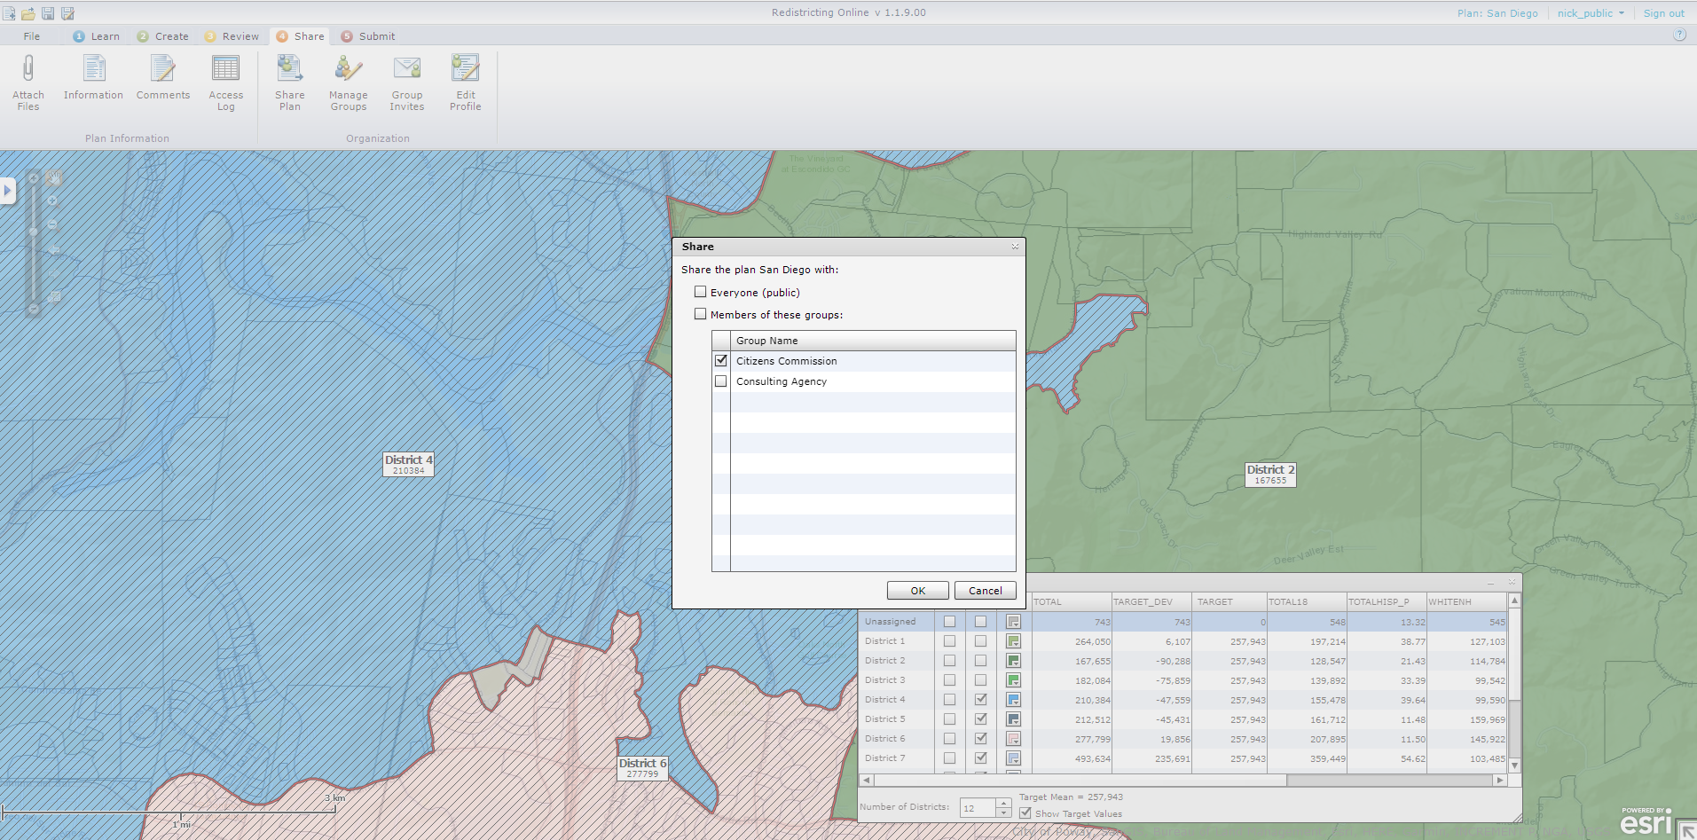The image size is (1697, 840).
Task: Tick the first checkbox in District 1 row
Action: click(950, 641)
